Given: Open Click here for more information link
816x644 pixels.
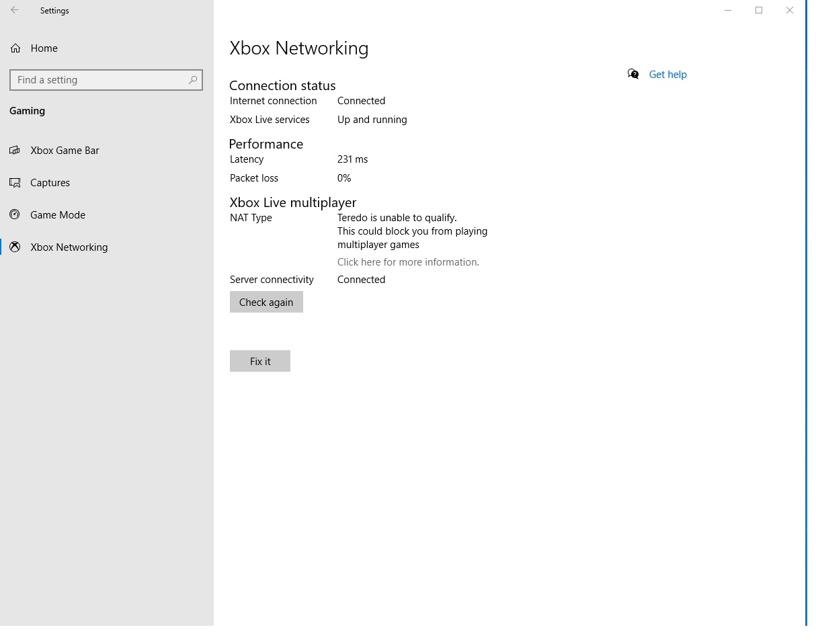Looking at the screenshot, I should [408, 262].
